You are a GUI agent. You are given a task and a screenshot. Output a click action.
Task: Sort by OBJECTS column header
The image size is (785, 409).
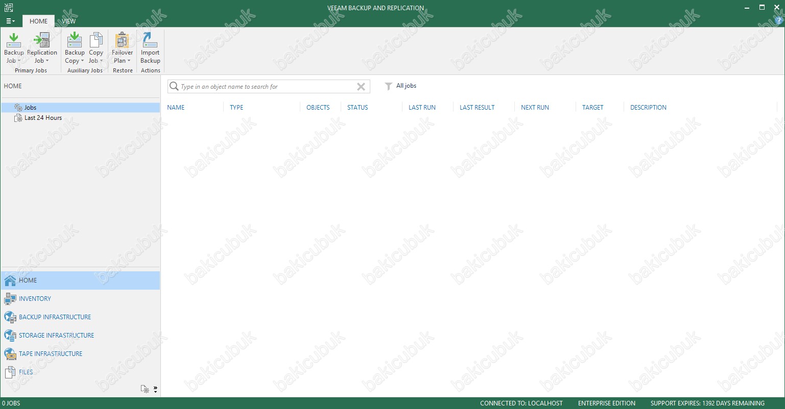click(x=318, y=108)
